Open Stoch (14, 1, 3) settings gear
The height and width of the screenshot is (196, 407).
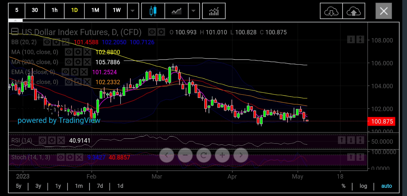70,157
